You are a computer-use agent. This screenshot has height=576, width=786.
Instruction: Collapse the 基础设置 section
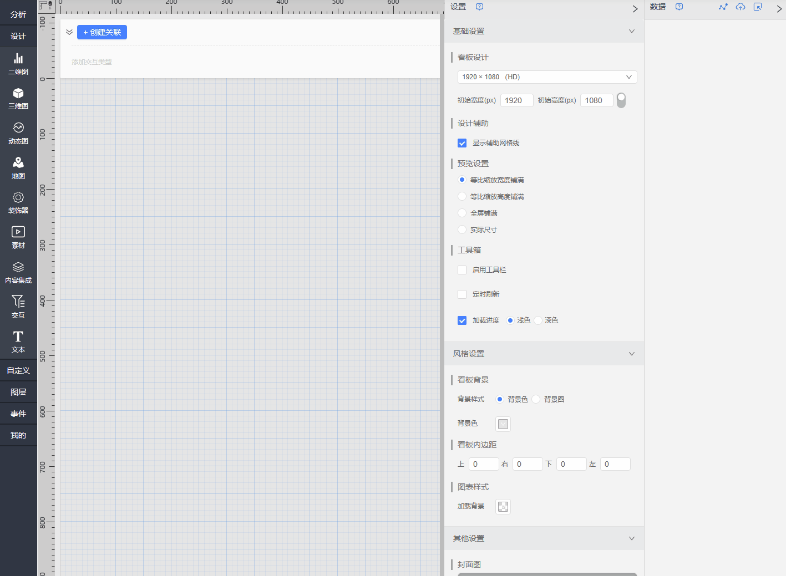(631, 32)
